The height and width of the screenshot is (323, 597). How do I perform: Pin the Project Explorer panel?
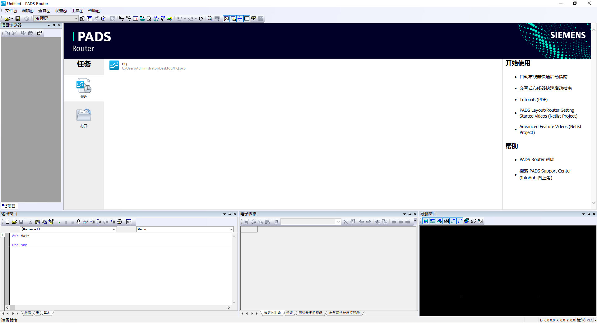click(x=54, y=25)
